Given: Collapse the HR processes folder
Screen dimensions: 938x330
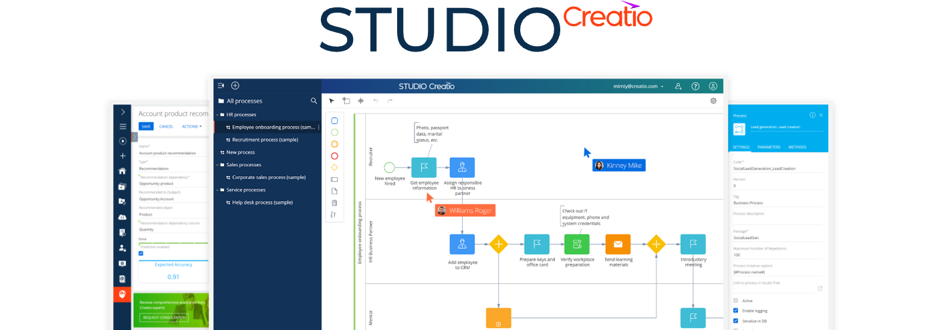Looking at the screenshot, I should (217, 115).
